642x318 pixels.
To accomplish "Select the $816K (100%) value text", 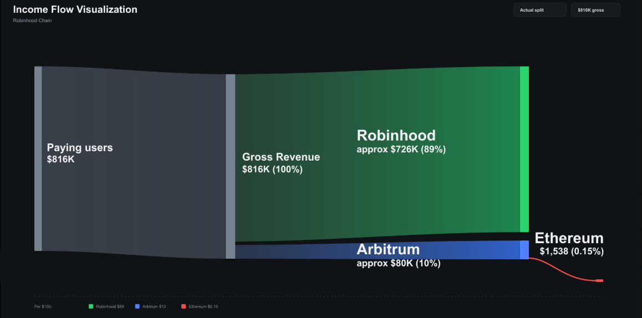I will [x=272, y=169].
